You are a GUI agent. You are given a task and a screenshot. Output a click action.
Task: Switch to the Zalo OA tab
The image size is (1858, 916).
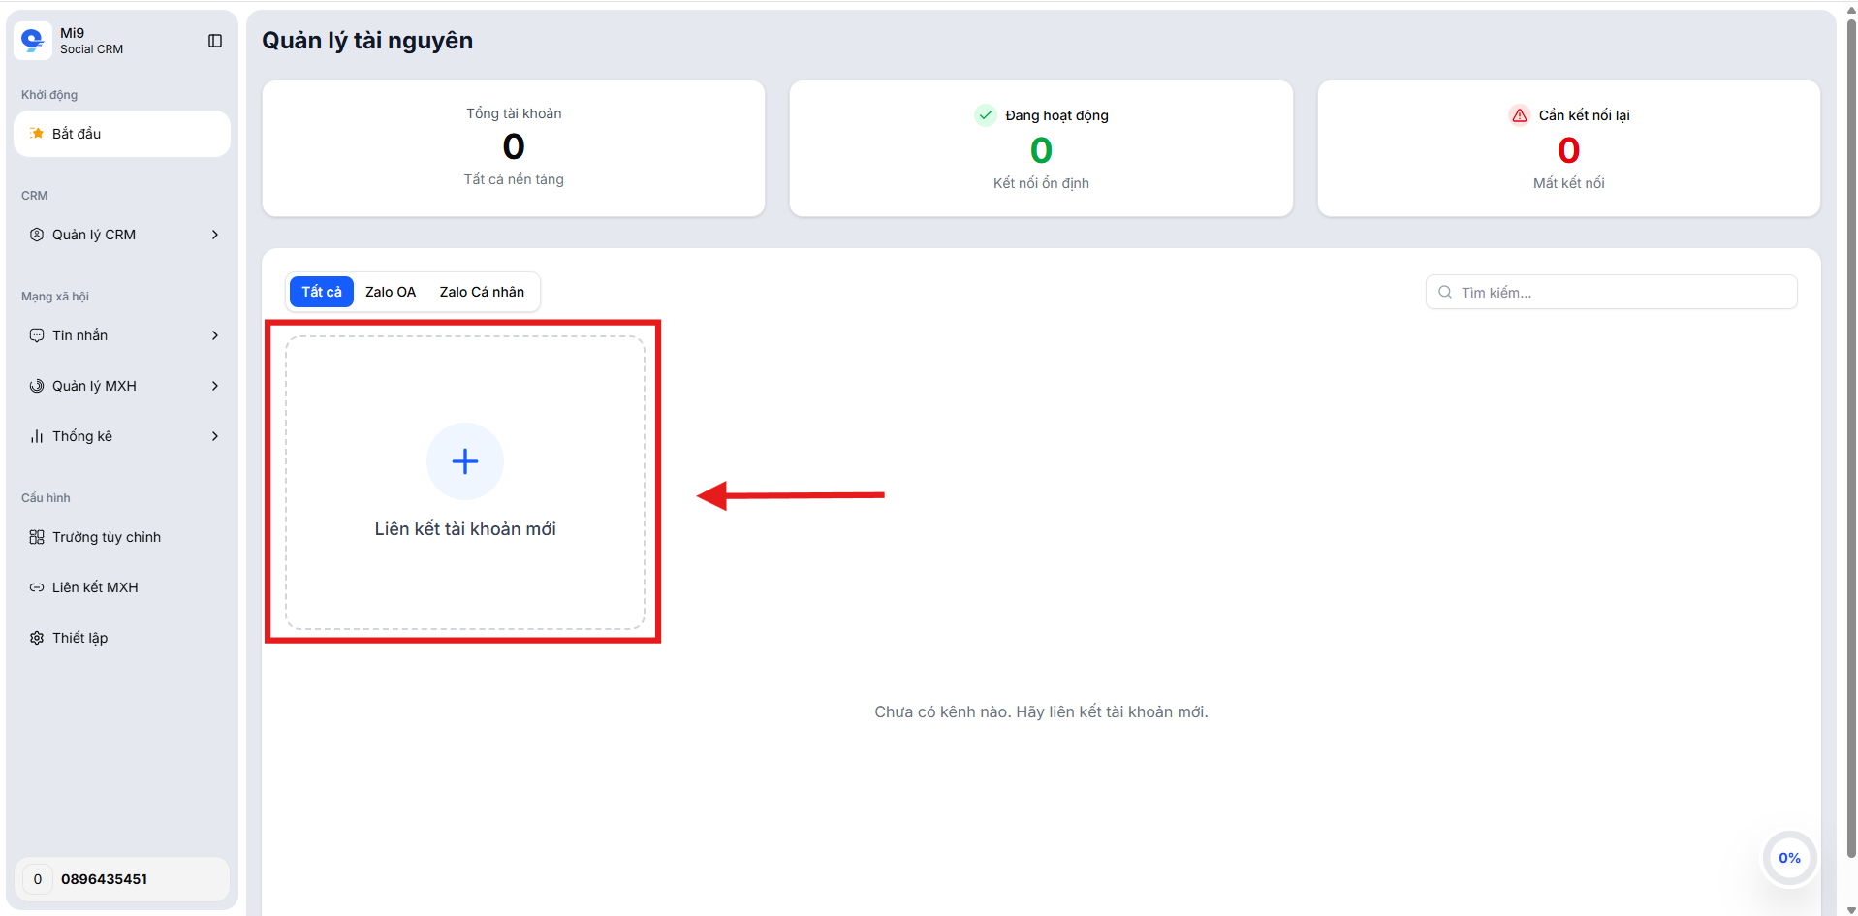[391, 292]
